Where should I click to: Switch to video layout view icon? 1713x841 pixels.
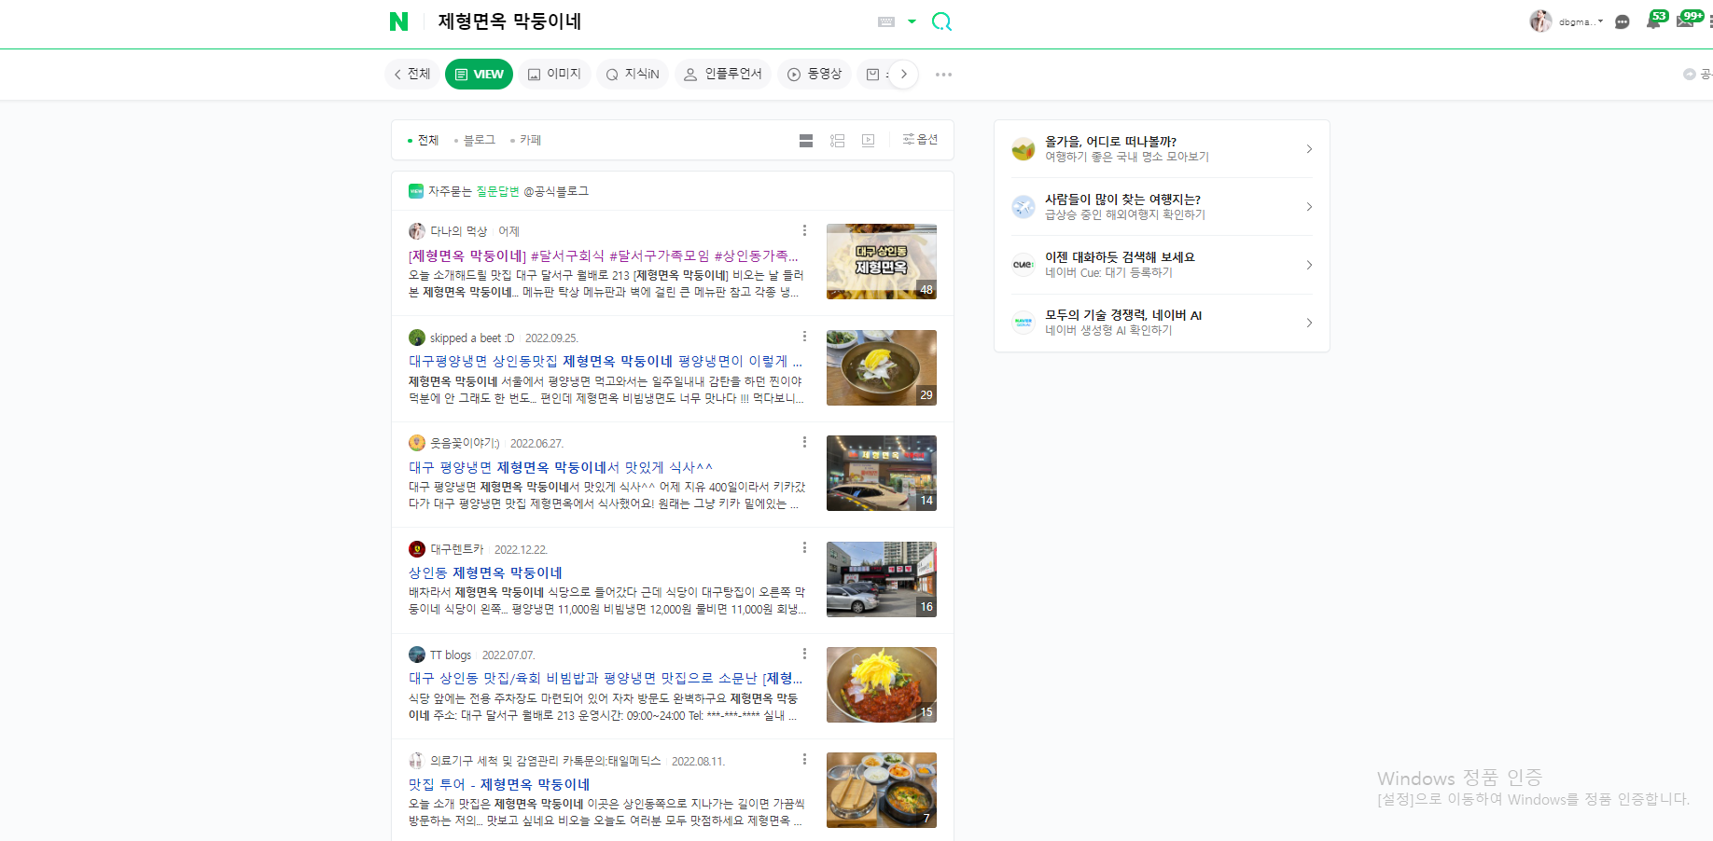coord(868,141)
